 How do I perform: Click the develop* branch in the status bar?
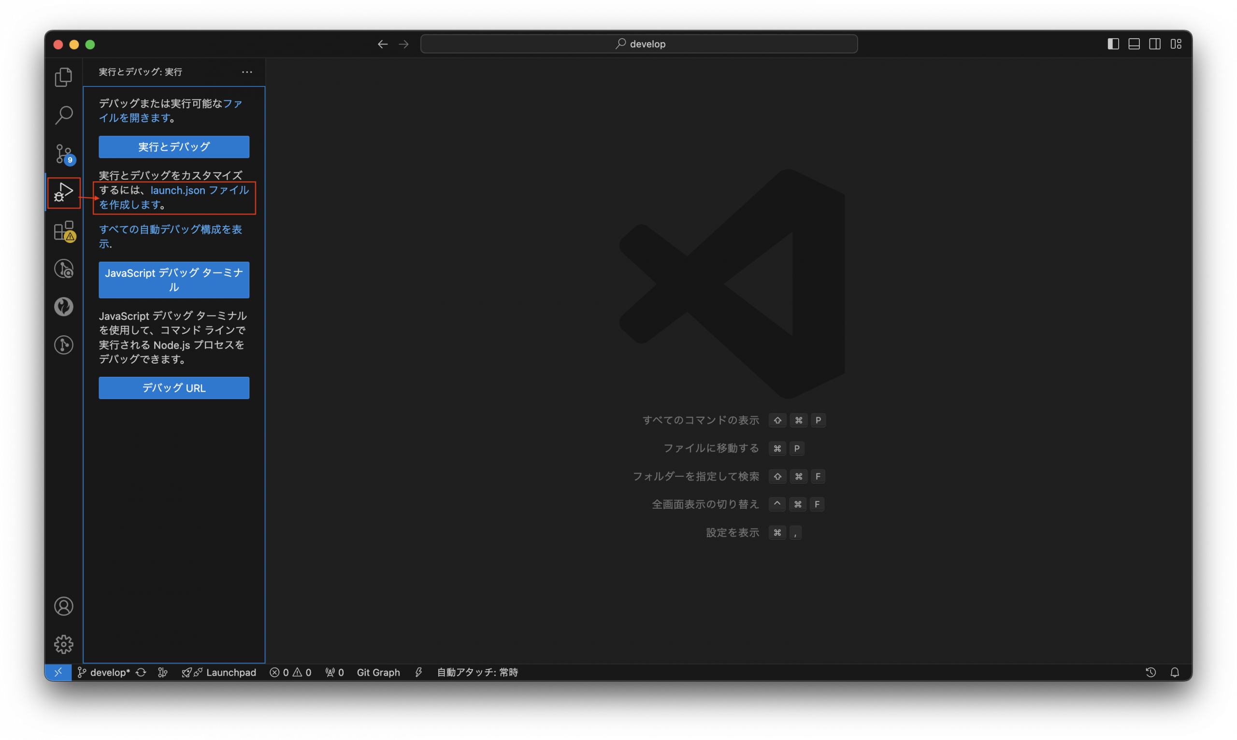point(104,672)
